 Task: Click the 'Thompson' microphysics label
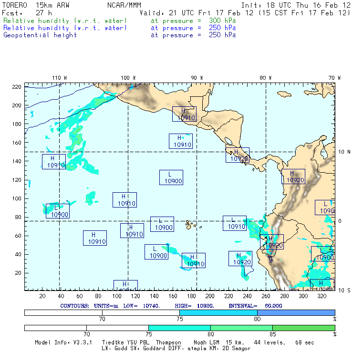point(168,343)
